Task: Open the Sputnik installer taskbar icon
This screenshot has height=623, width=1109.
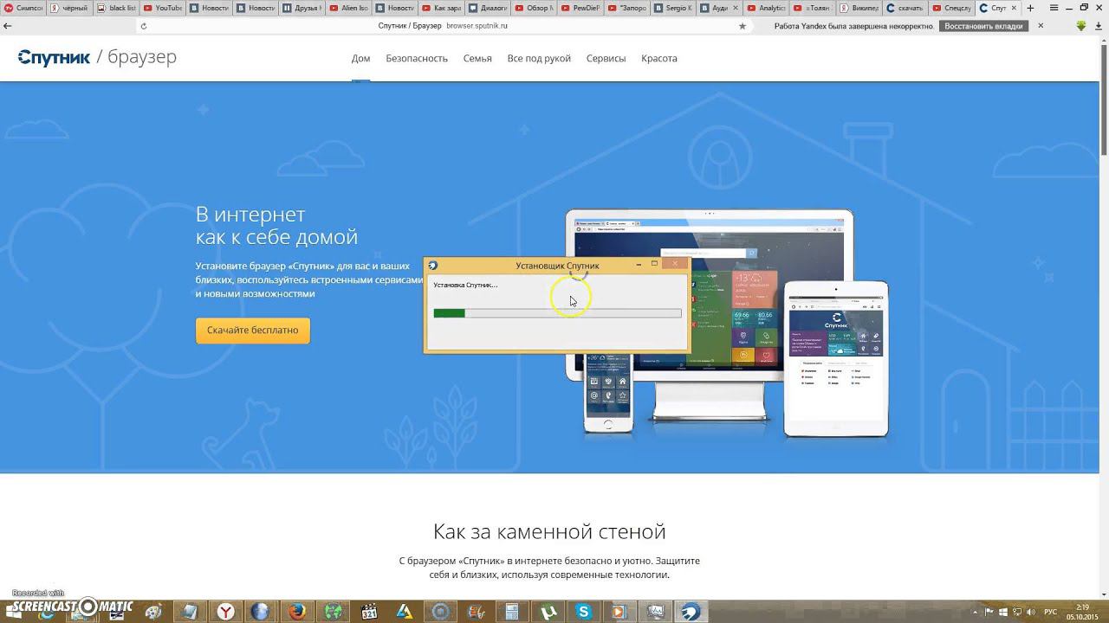Action: click(x=691, y=612)
